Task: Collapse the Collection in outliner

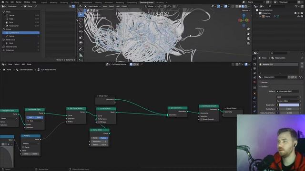Action: pos(257,13)
